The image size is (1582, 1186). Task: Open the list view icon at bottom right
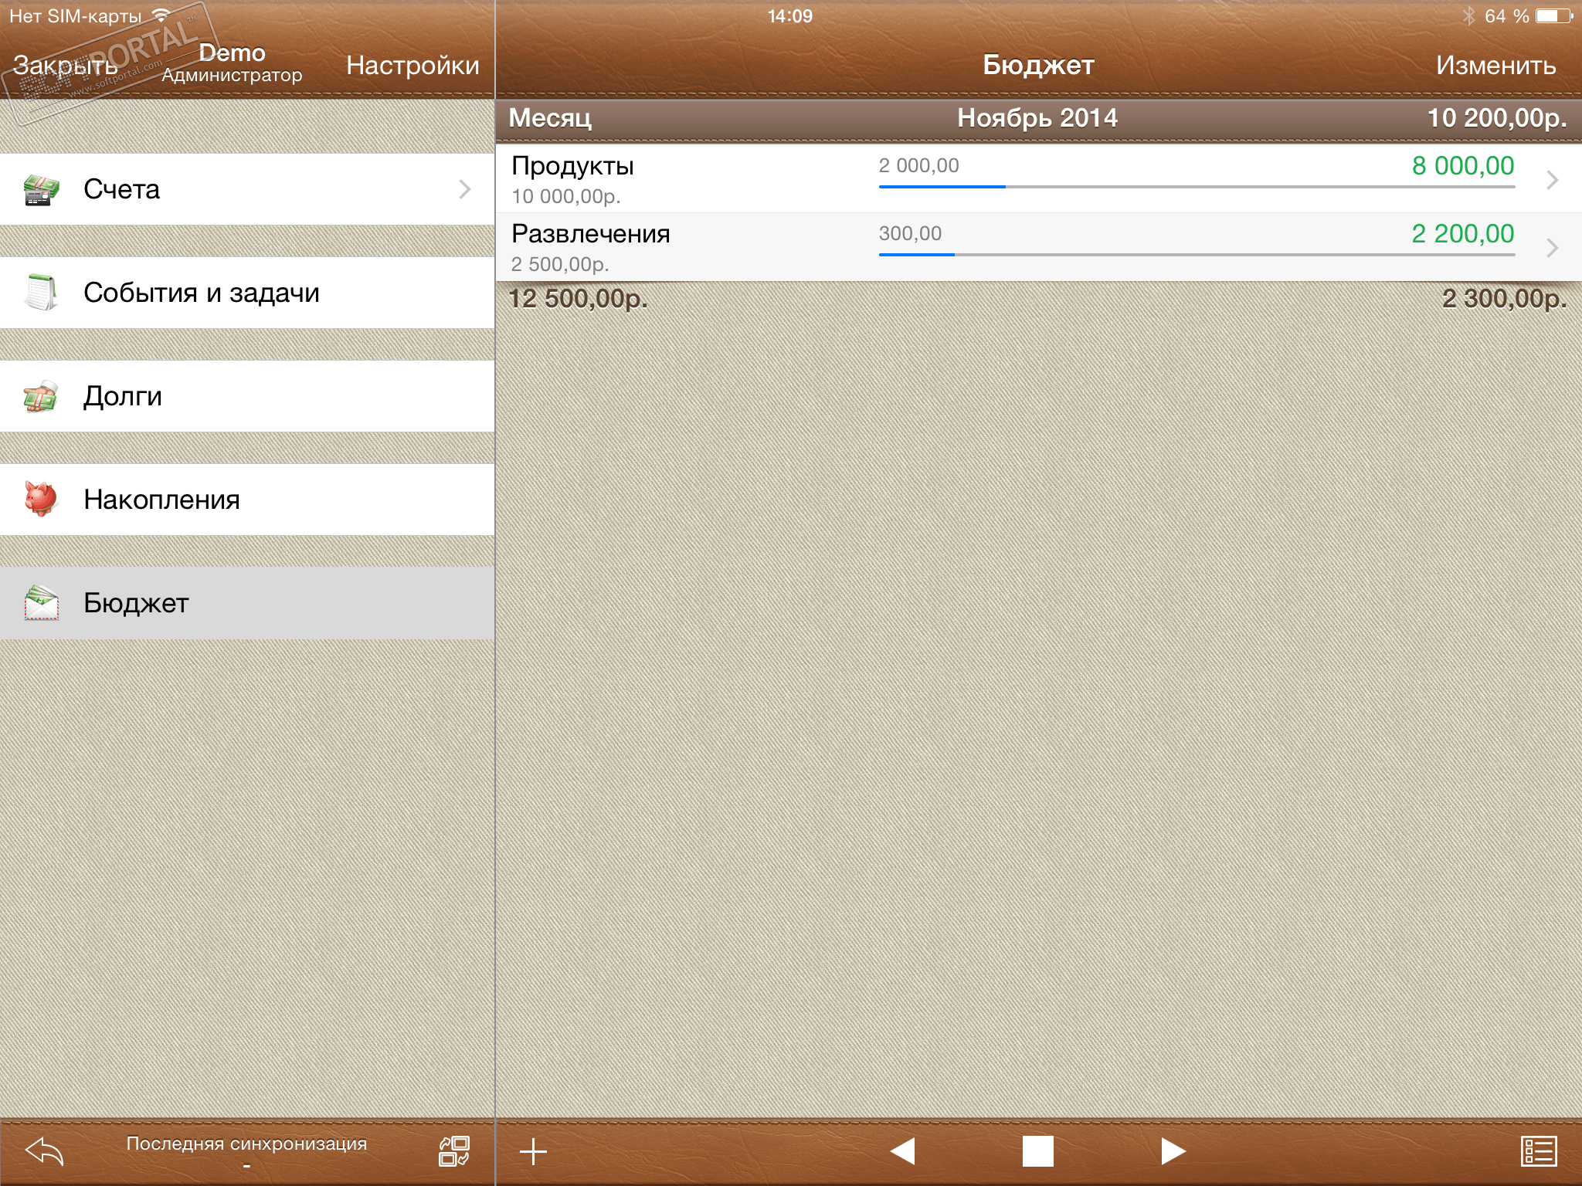pyautogui.click(x=1538, y=1151)
